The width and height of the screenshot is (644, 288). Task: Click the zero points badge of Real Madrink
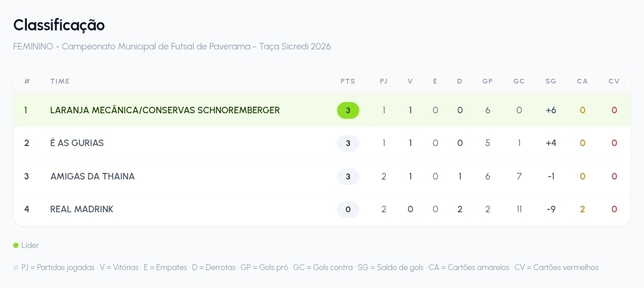[348, 209]
